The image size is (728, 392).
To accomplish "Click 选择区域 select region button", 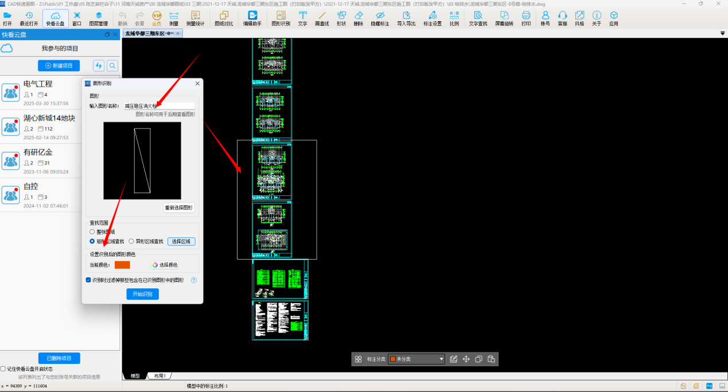I will pos(182,241).
